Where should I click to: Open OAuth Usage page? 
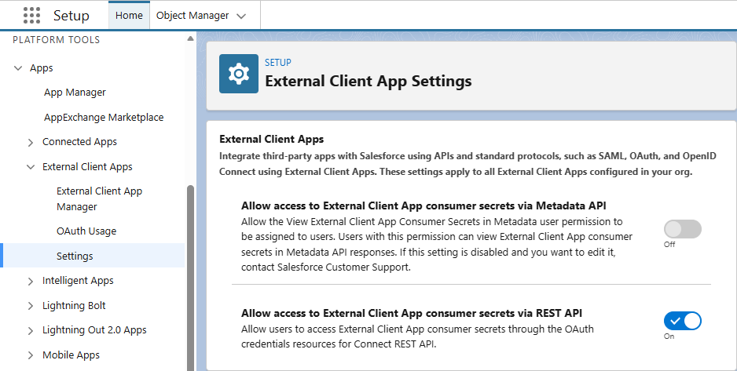(x=86, y=231)
